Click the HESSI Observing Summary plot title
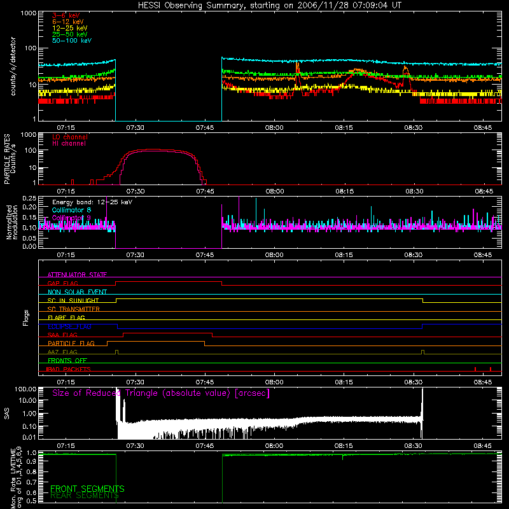509x509 pixels. point(270,6)
